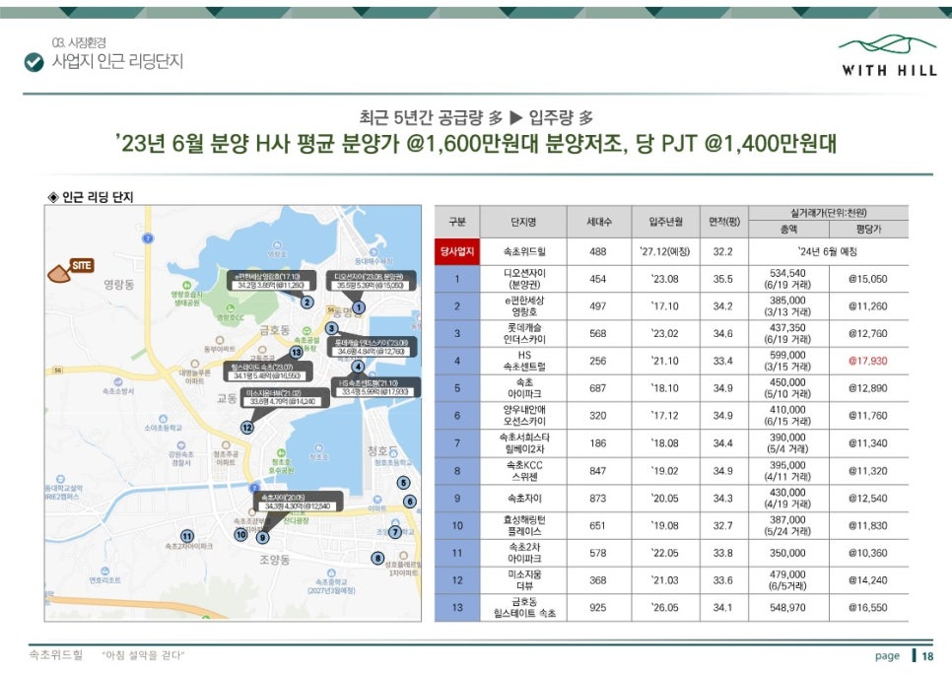Click the 미소지움더뷰 map callout

tap(286, 397)
